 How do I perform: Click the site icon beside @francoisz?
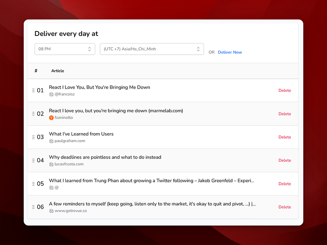pyautogui.click(x=52, y=94)
